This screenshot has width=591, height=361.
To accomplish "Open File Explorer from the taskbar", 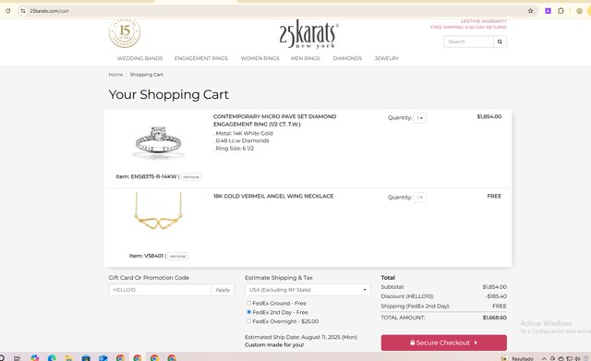I will 68,357.
